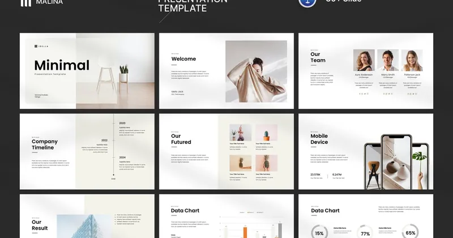Select the tall gray bar in the chart

pyautogui.click(x=280, y=231)
